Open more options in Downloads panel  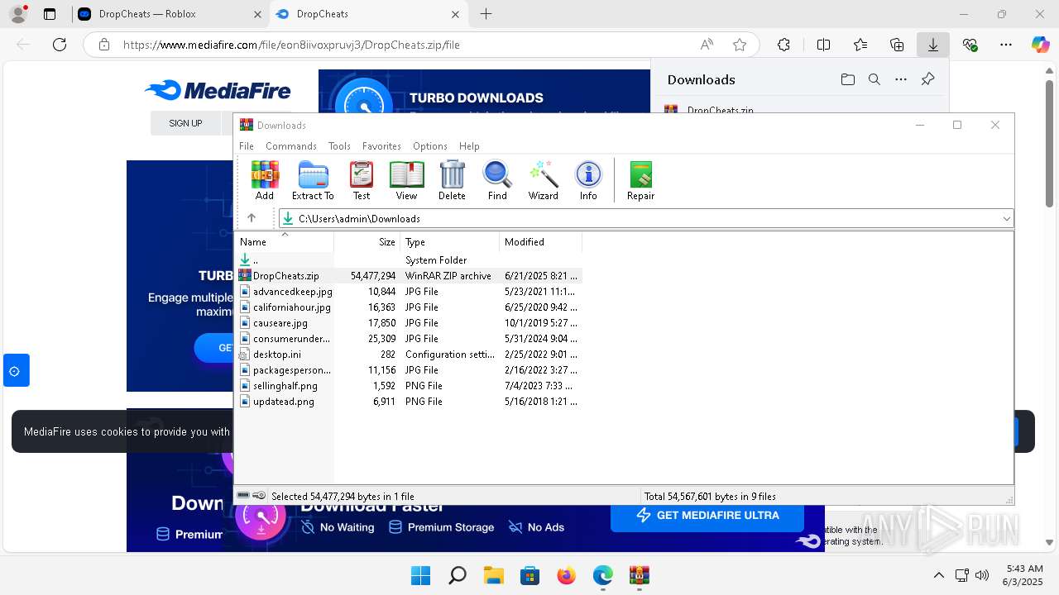[901, 79]
